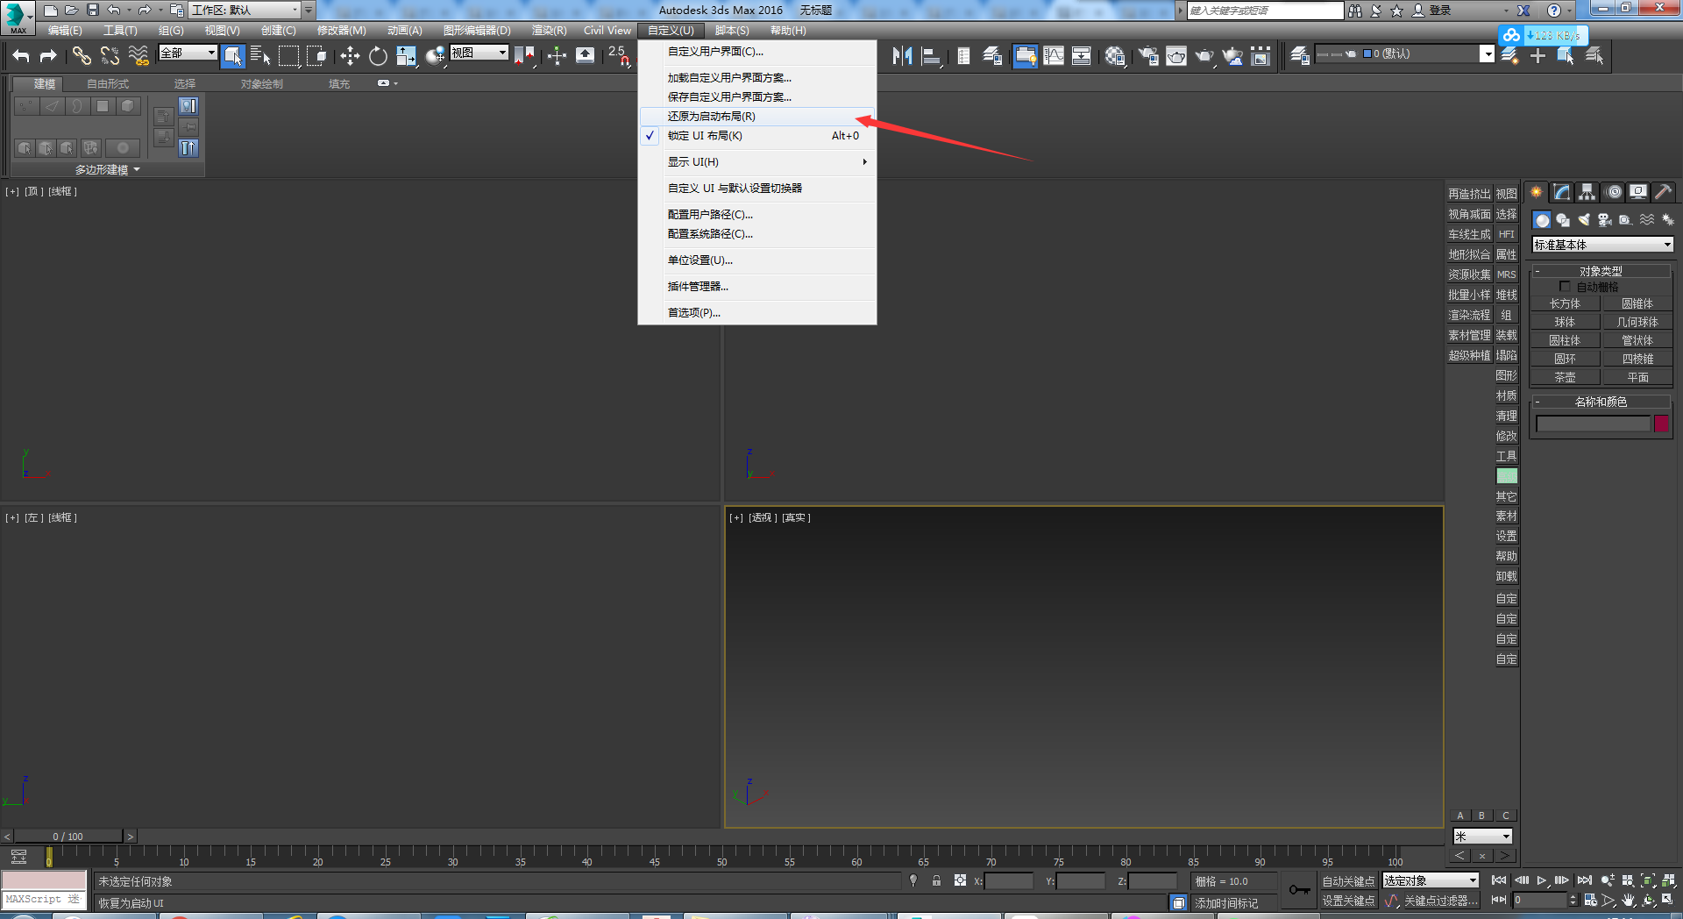Open the 视图 reference coordinate dropdown
Image resolution: width=1683 pixels, height=919 pixels.
[x=479, y=53]
